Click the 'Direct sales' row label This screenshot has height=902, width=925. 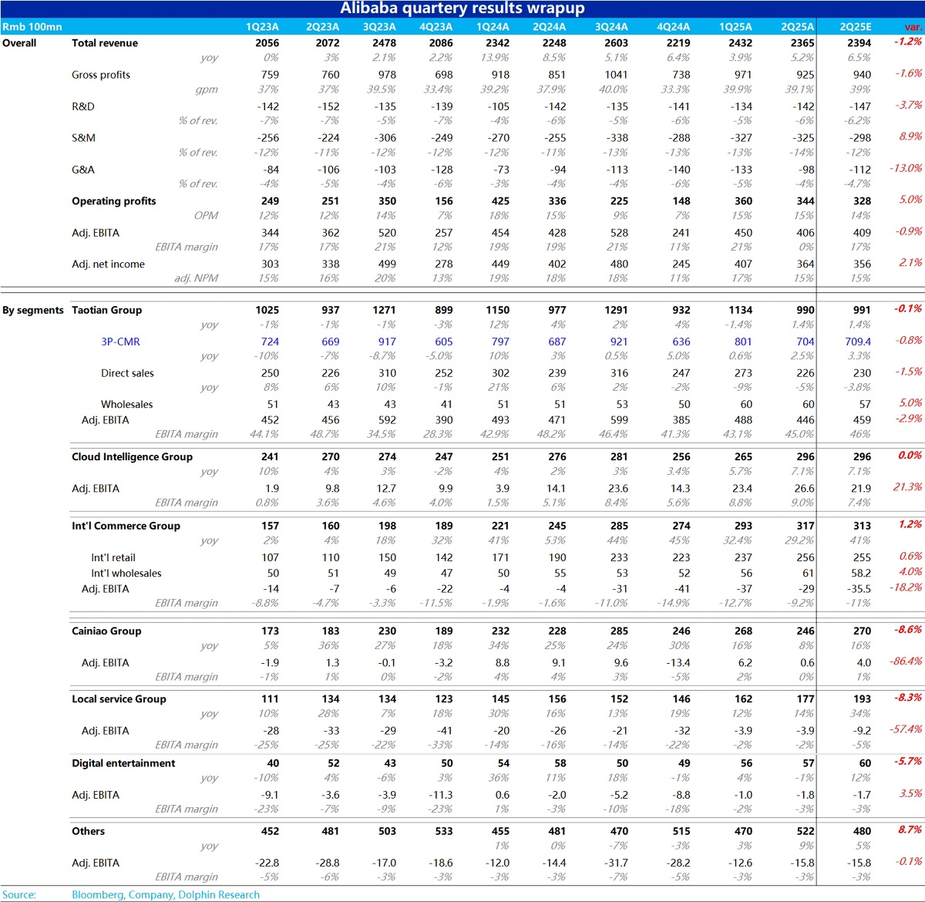[x=127, y=373]
